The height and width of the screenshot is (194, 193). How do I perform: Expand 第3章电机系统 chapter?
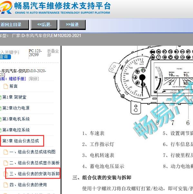pyautogui.click(x=16, y=119)
